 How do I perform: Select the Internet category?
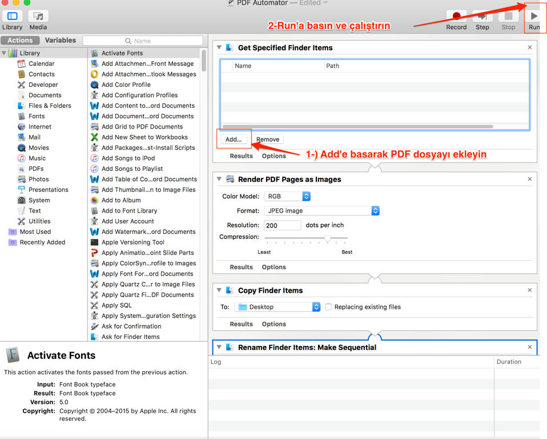pyautogui.click(x=39, y=126)
